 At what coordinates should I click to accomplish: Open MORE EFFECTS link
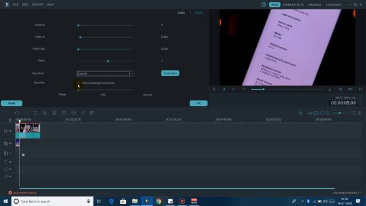pyautogui.click(x=293, y=5)
